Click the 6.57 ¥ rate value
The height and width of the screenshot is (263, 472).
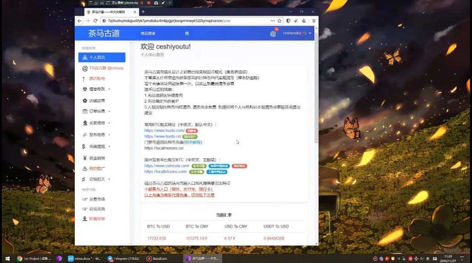point(230,238)
